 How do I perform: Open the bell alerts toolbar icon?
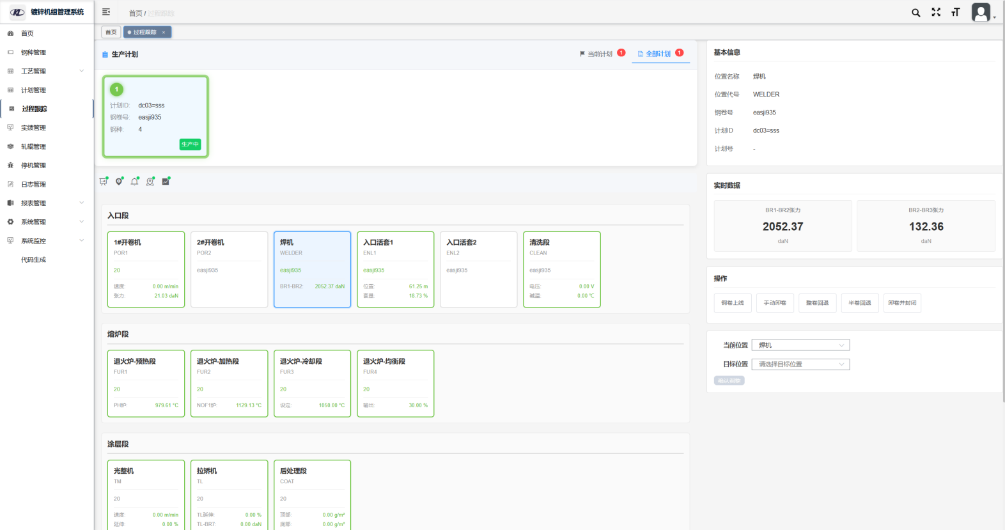coord(134,182)
